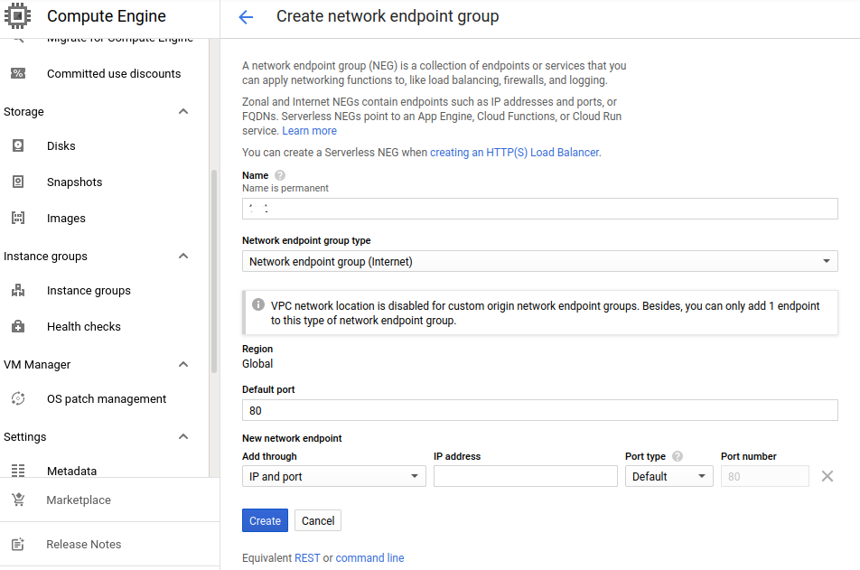Screen dimensions: 860x570
Task: Click the Create button
Action: point(264,520)
